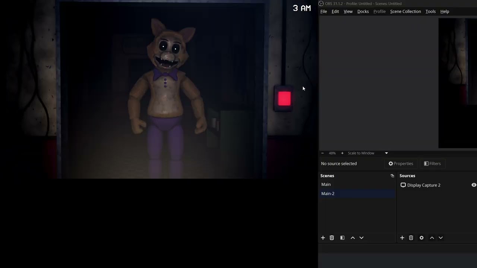Click the OBS preview thumbnail area

458,83
